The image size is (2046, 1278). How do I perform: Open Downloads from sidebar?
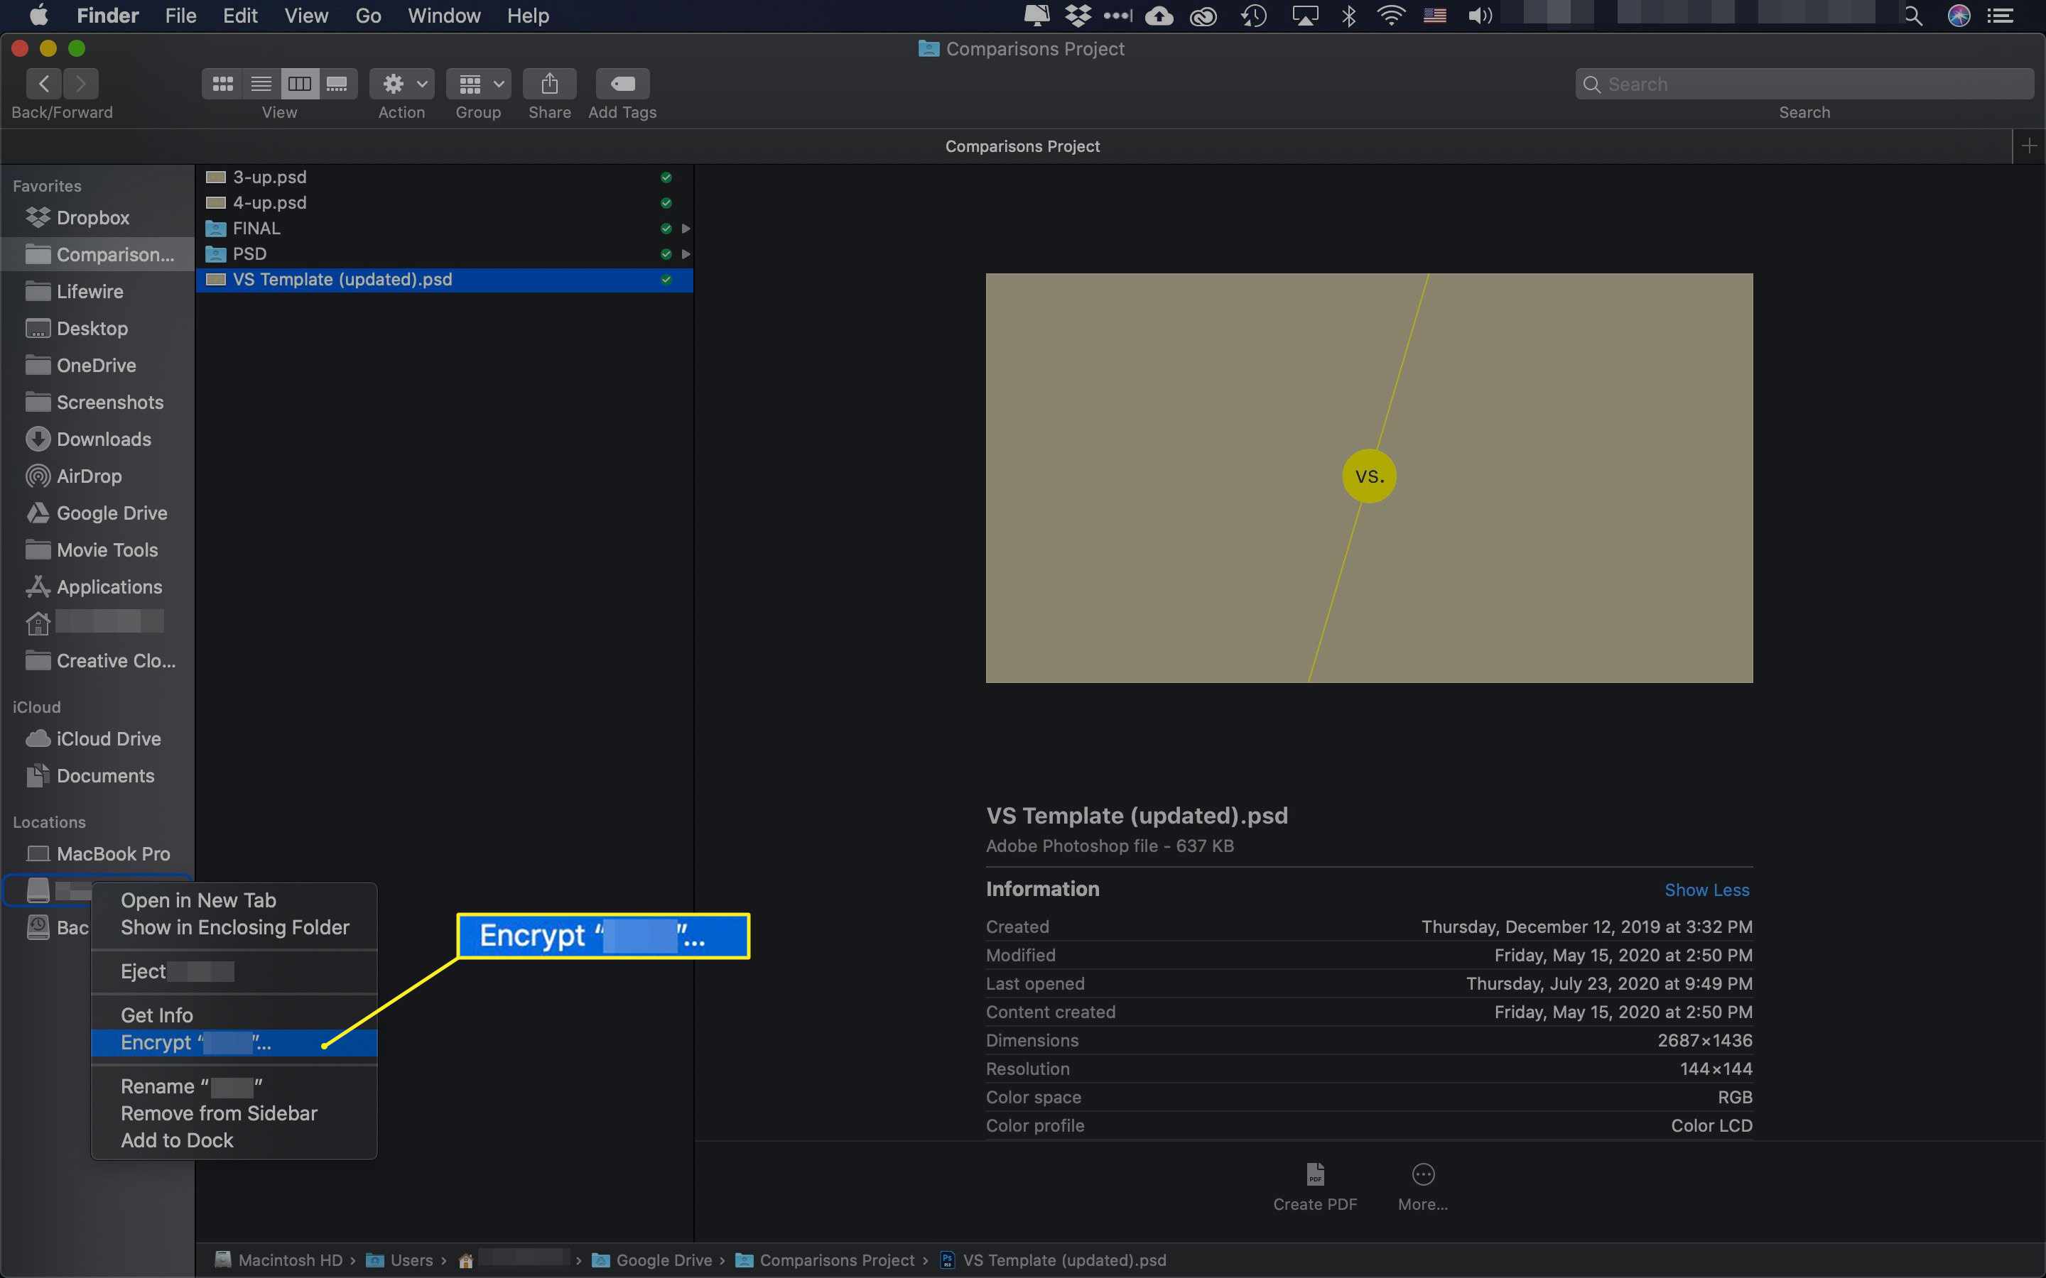point(103,439)
